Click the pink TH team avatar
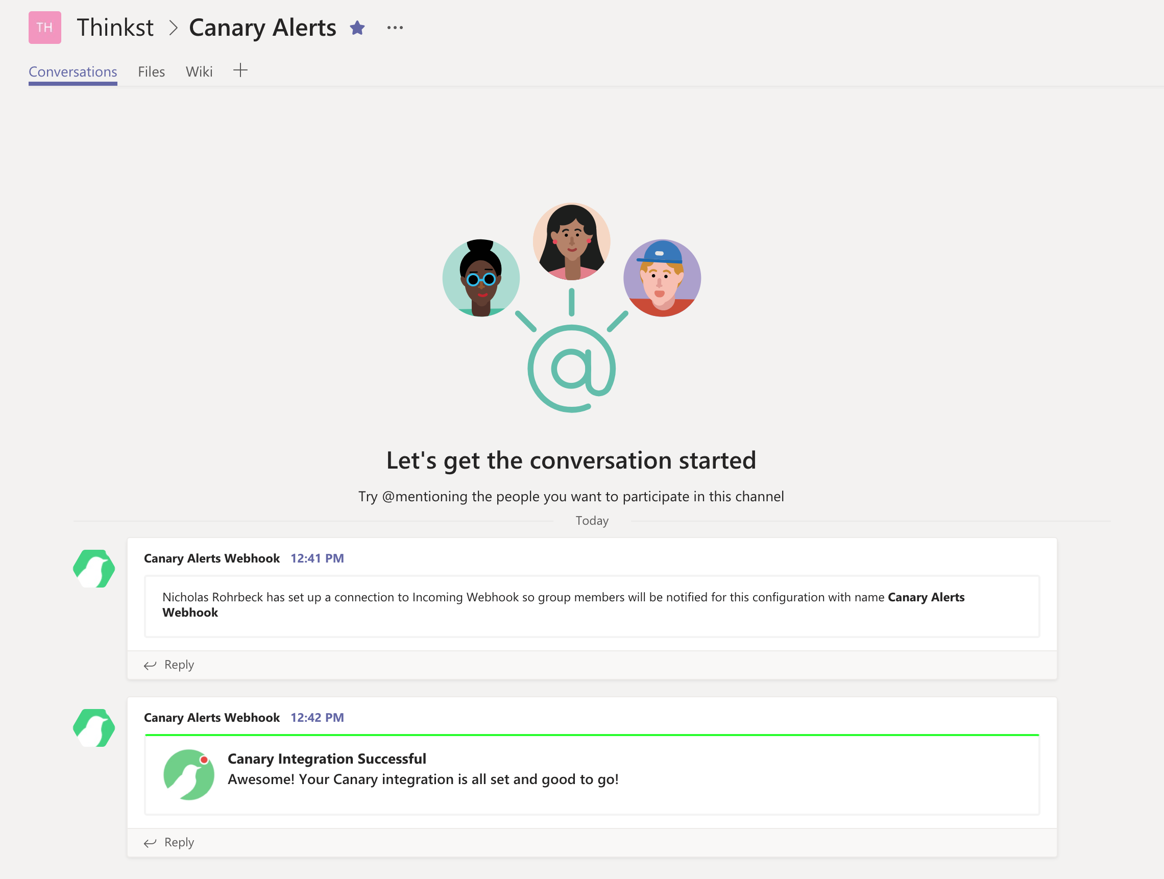Viewport: 1164px width, 879px height. click(45, 28)
